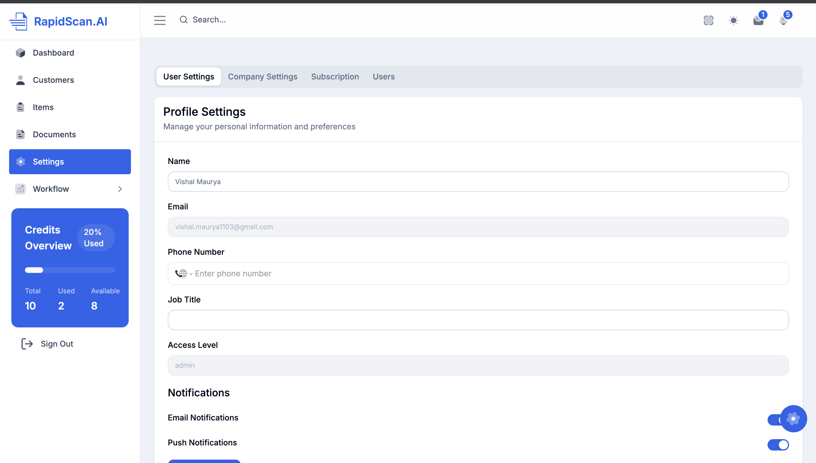Click the hamburger menu icon

click(160, 20)
